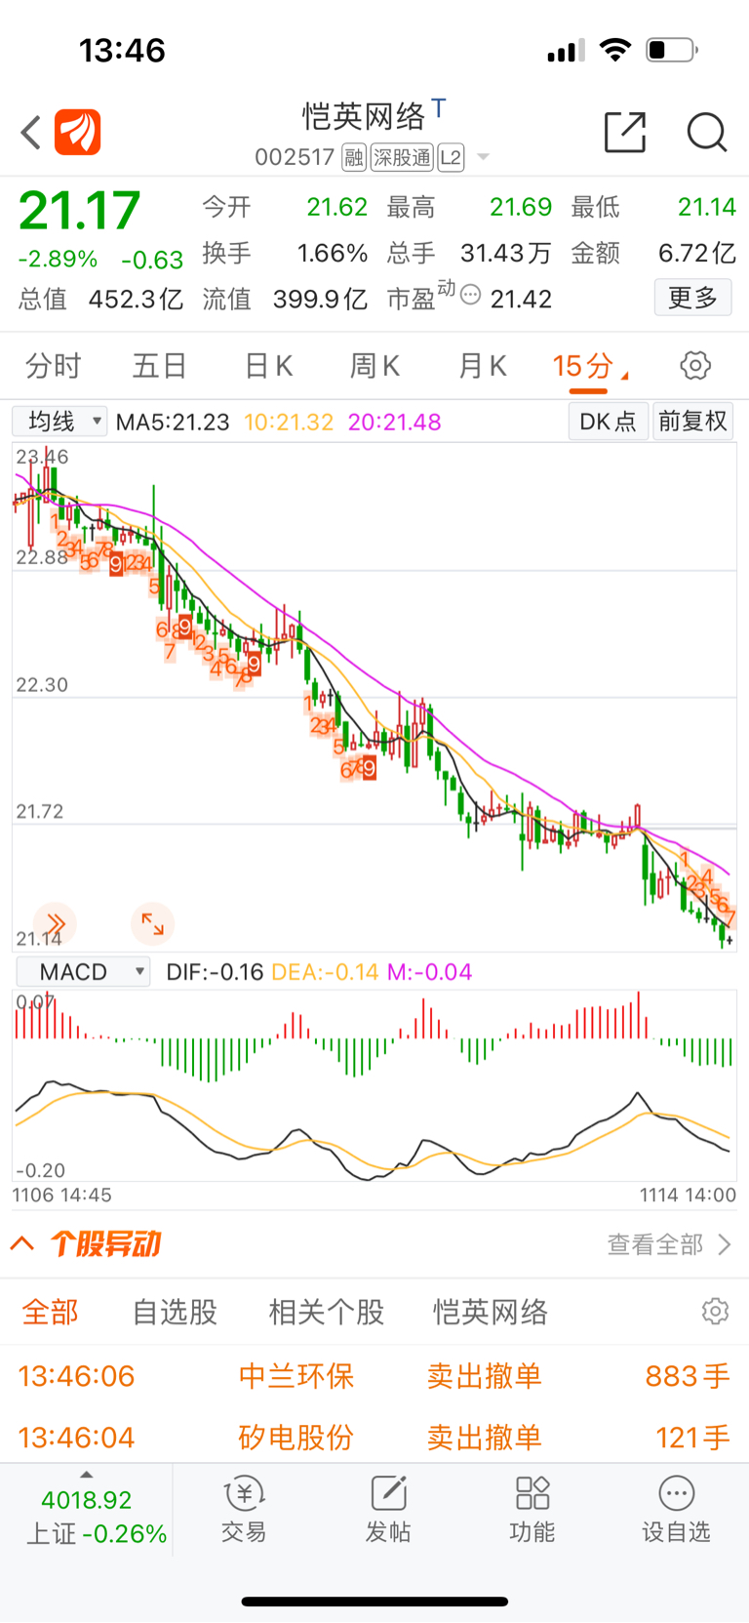
Task: Tap the 20:21.48 moving average label
Action: point(395,423)
